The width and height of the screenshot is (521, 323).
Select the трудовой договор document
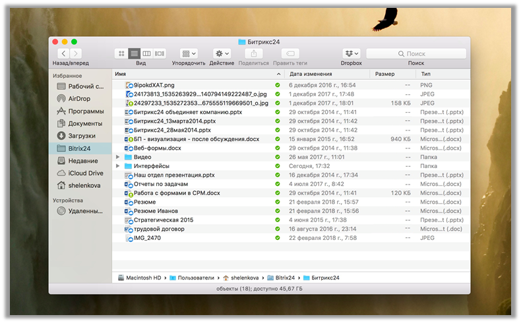click(x=159, y=229)
